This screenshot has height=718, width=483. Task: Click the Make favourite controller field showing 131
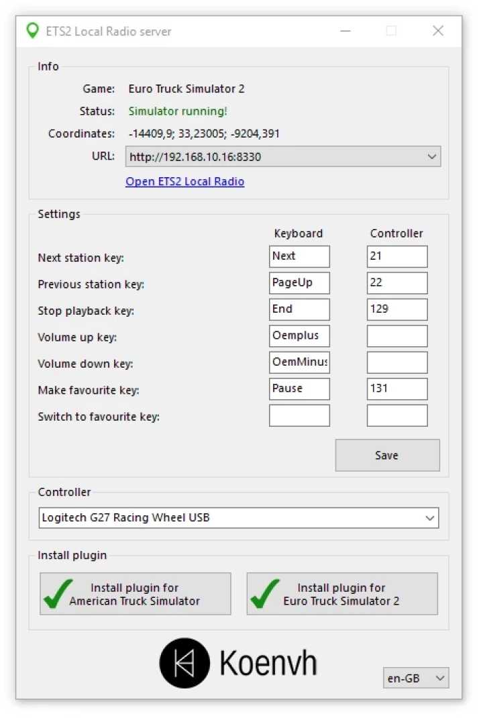(x=396, y=389)
